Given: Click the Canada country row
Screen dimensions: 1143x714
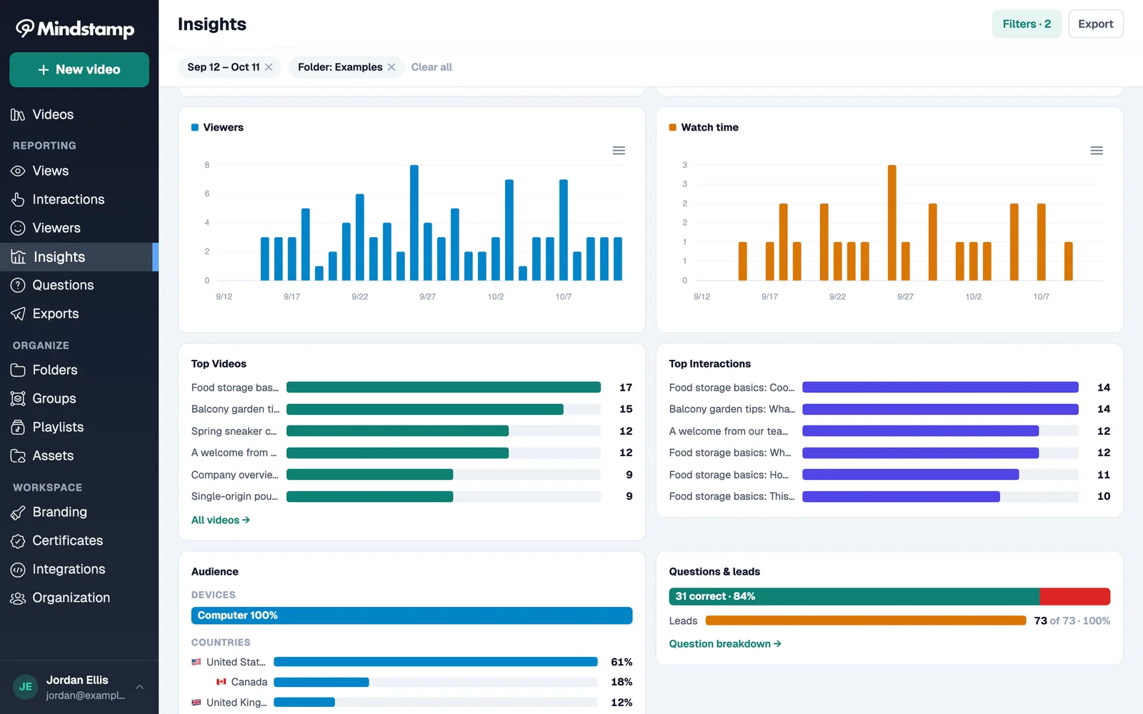Looking at the screenshot, I should [411, 683].
